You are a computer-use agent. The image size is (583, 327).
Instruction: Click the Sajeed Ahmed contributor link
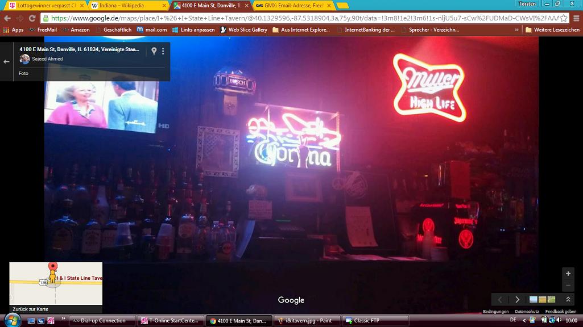point(47,59)
